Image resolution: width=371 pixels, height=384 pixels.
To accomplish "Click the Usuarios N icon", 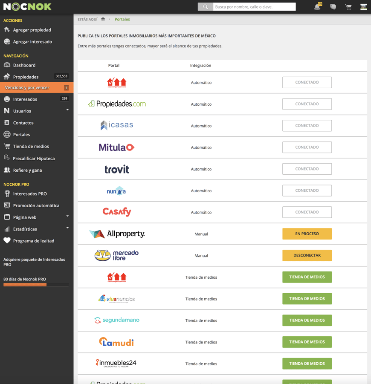I will [7, 111].
